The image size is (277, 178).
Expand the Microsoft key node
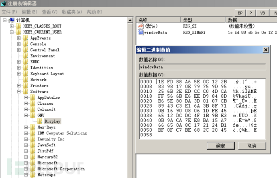(26, 163)
